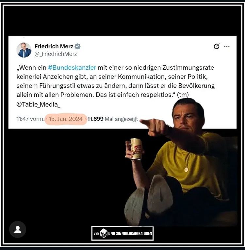The width and height of the screenshot is (245, 250).
Task: Open the Friedrich Merz display name
Action: click(54, 46)
